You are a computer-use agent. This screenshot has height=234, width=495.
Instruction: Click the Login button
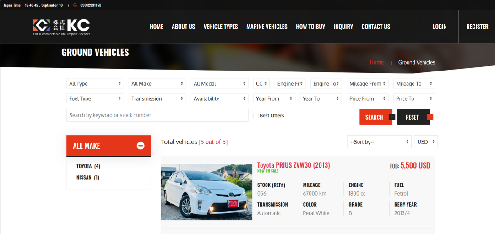(439, 27)
